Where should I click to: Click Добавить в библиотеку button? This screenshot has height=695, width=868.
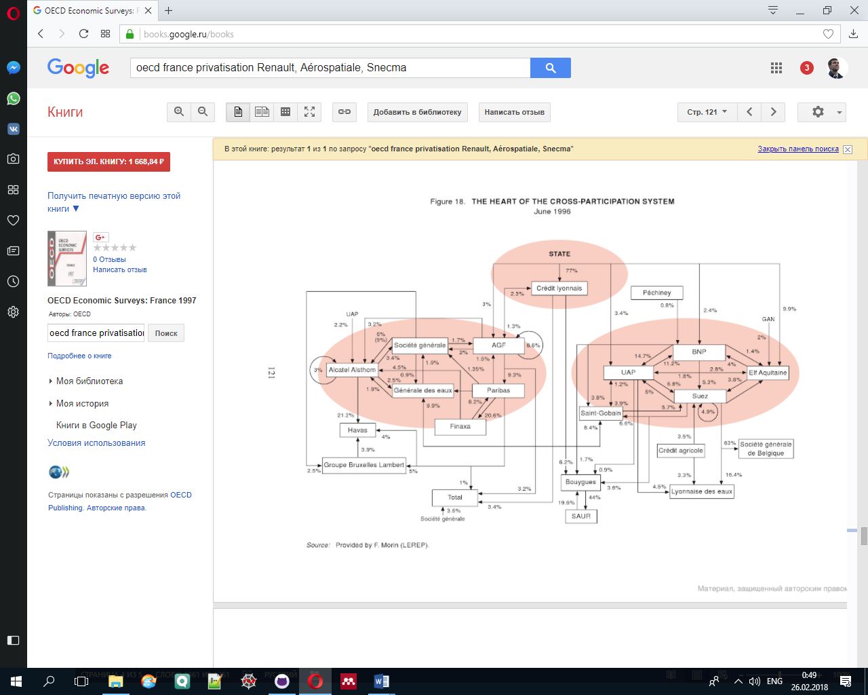point(417,112)
